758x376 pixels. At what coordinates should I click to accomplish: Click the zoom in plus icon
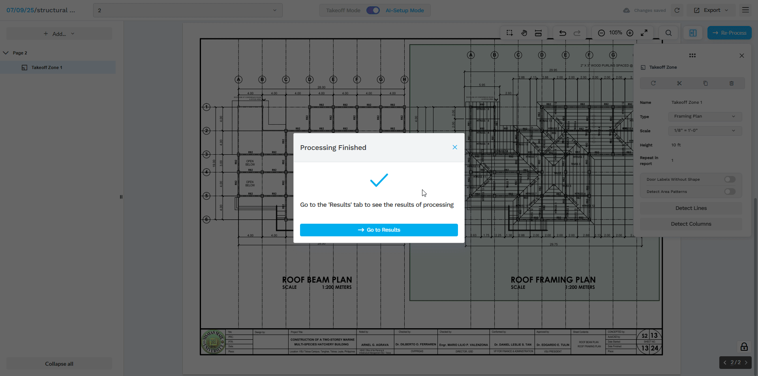pos(630,33)
